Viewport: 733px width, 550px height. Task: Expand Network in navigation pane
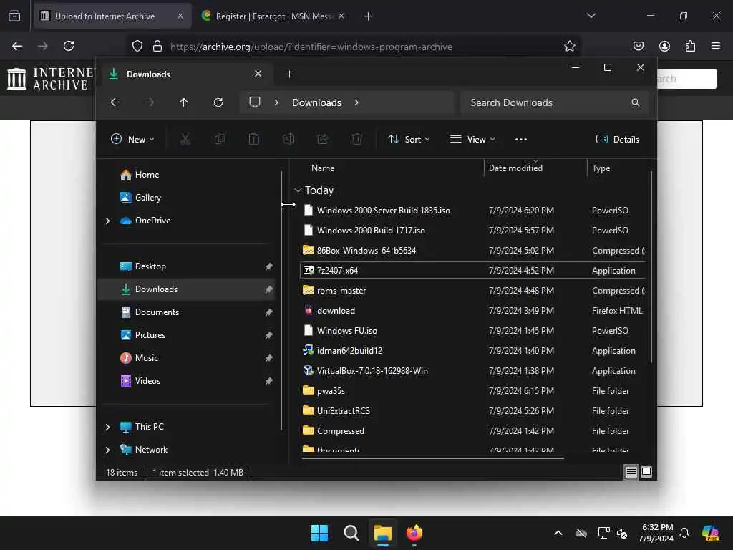(x=107, y=450)
